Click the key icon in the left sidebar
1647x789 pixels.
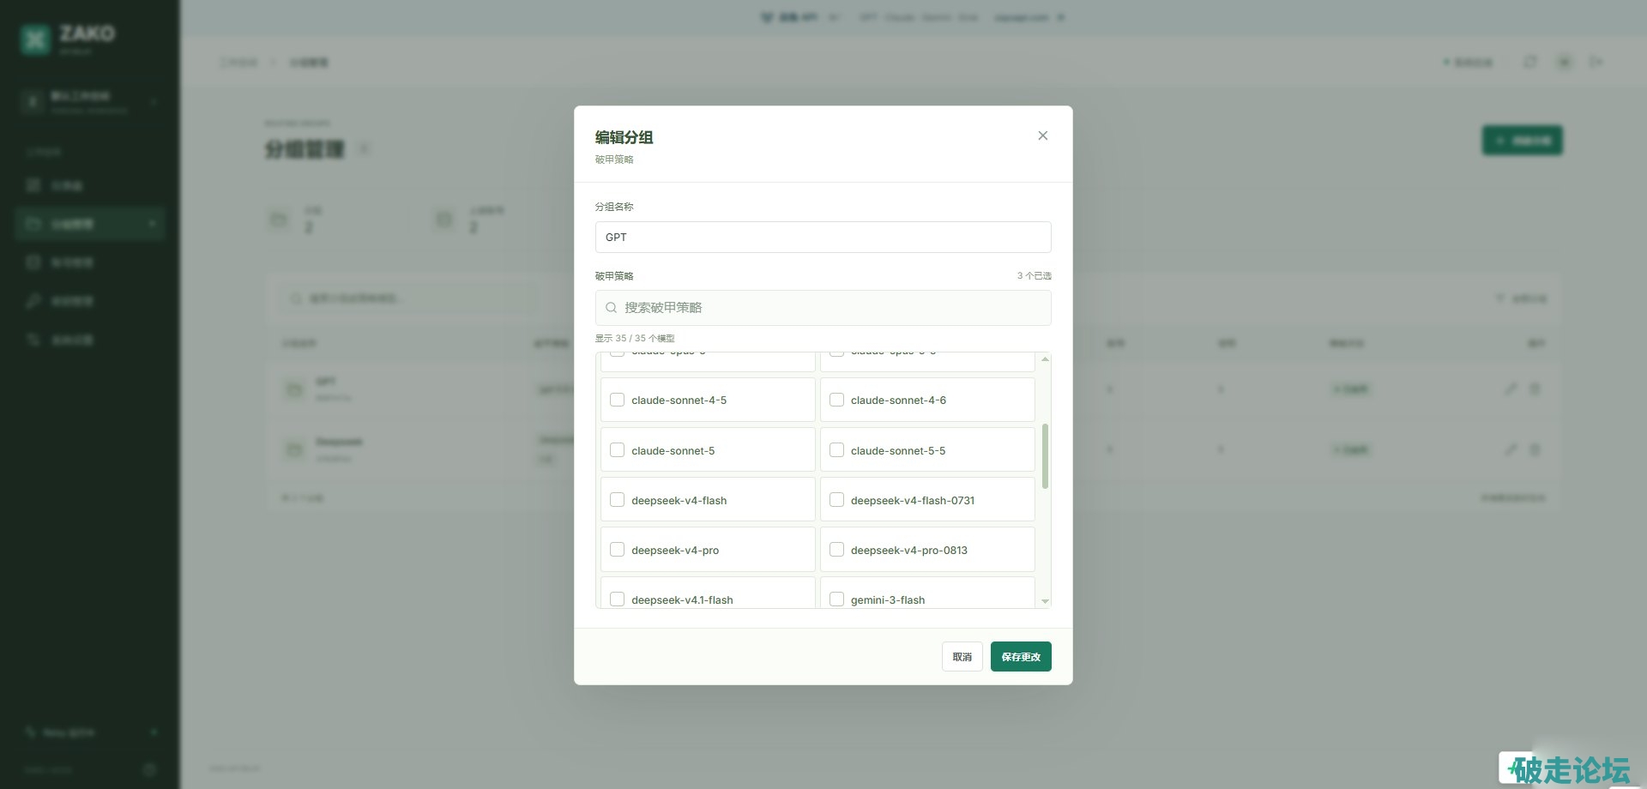pyautogui.click(x=33, y=301)
